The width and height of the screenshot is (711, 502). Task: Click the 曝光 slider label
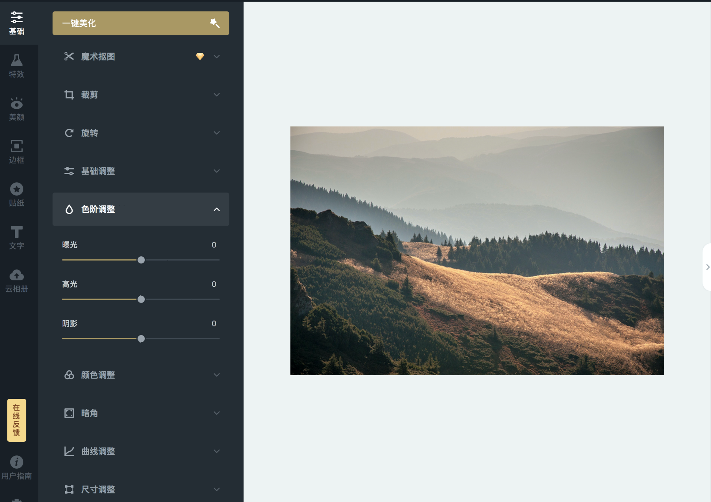(x=70, y=245)
